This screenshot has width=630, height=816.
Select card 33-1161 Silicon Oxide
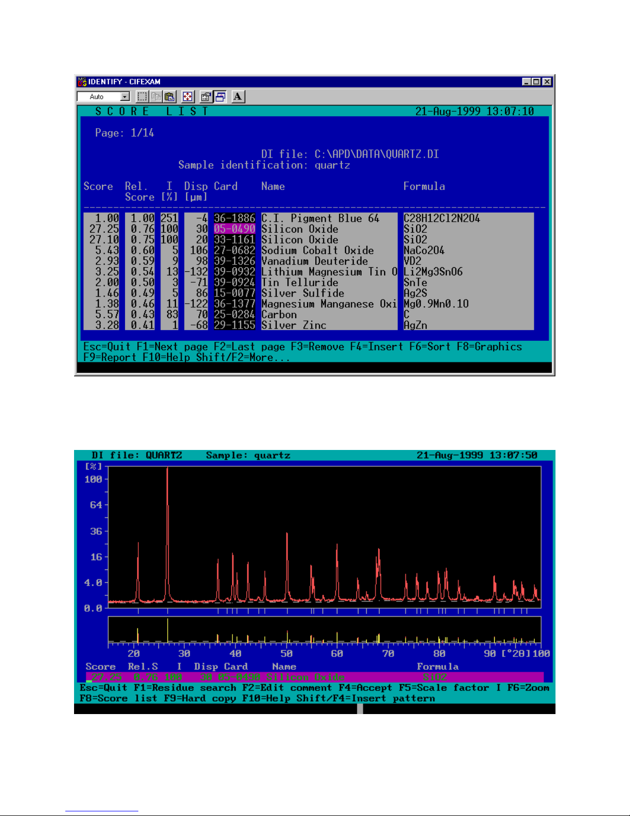235,240
